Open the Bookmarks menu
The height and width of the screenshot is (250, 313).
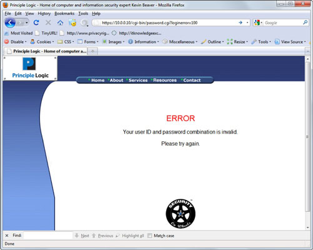tap(64, 14)
